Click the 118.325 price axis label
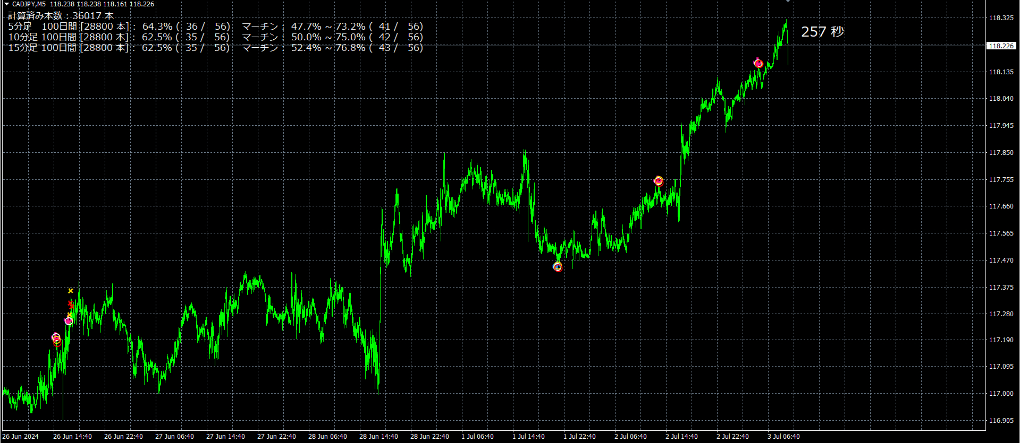The width and height of the screenshot is (1020, 443). pos(1001,18)
